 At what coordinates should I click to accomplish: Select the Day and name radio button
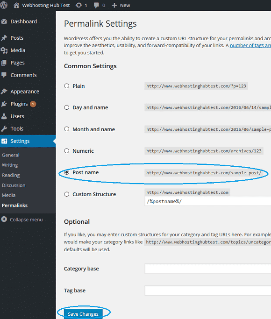(66, 107)
